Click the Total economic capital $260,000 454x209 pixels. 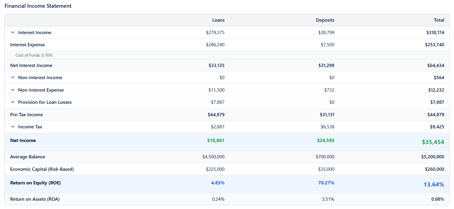coord(435,169)
